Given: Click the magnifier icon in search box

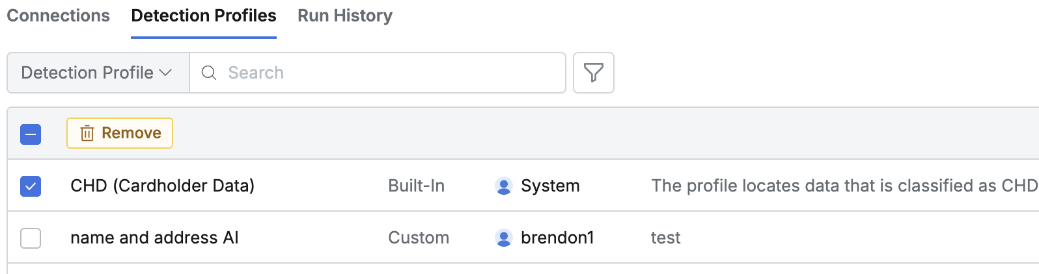Looking at the screenshot, I should click(209, 73).
